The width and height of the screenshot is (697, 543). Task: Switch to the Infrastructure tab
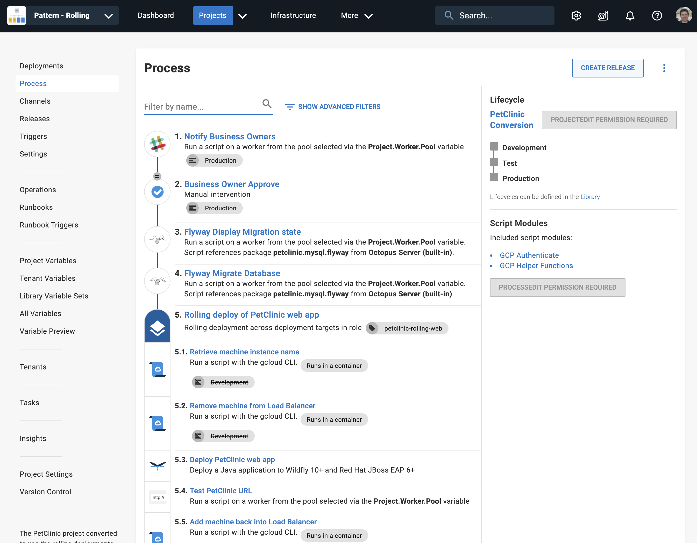(x=293, y=15)
